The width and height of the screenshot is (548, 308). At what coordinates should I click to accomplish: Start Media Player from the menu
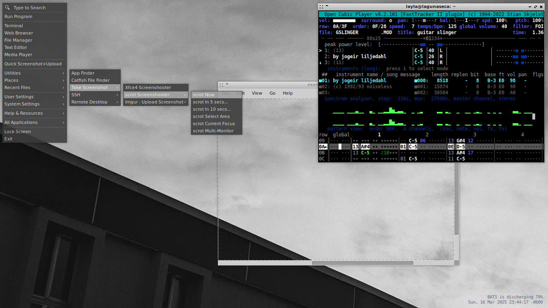[35, 55]
